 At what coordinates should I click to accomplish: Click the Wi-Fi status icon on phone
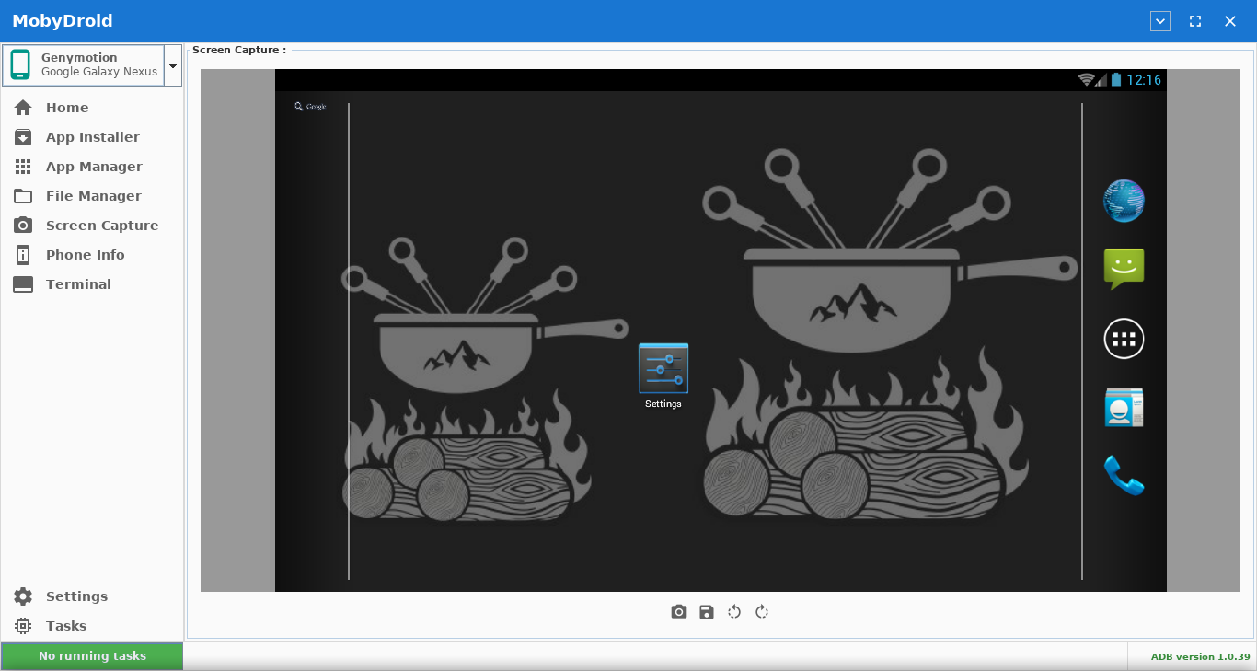coord(1086,80)
